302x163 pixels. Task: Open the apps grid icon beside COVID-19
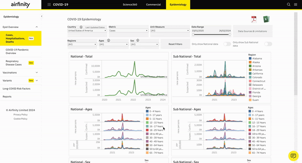tap(49, 5)
